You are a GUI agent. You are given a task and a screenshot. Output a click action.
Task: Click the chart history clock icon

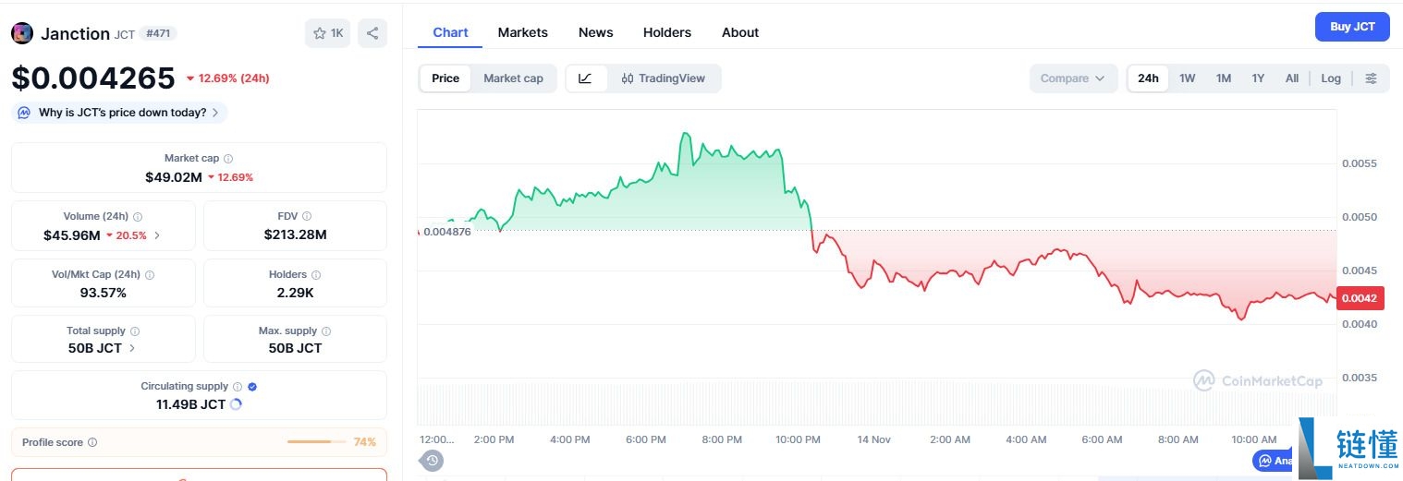point(432,460)
